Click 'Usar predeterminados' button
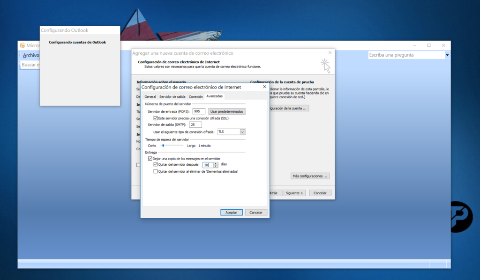The width and height of the screenshot is (480, 280). point(227,111)
